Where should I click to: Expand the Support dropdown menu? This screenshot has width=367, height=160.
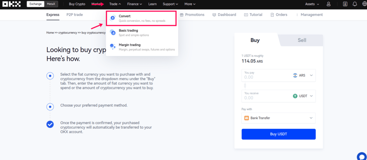tap(170, 4)
